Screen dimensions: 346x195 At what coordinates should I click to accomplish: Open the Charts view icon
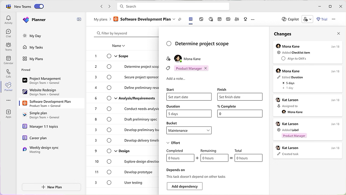click(211, 19)
